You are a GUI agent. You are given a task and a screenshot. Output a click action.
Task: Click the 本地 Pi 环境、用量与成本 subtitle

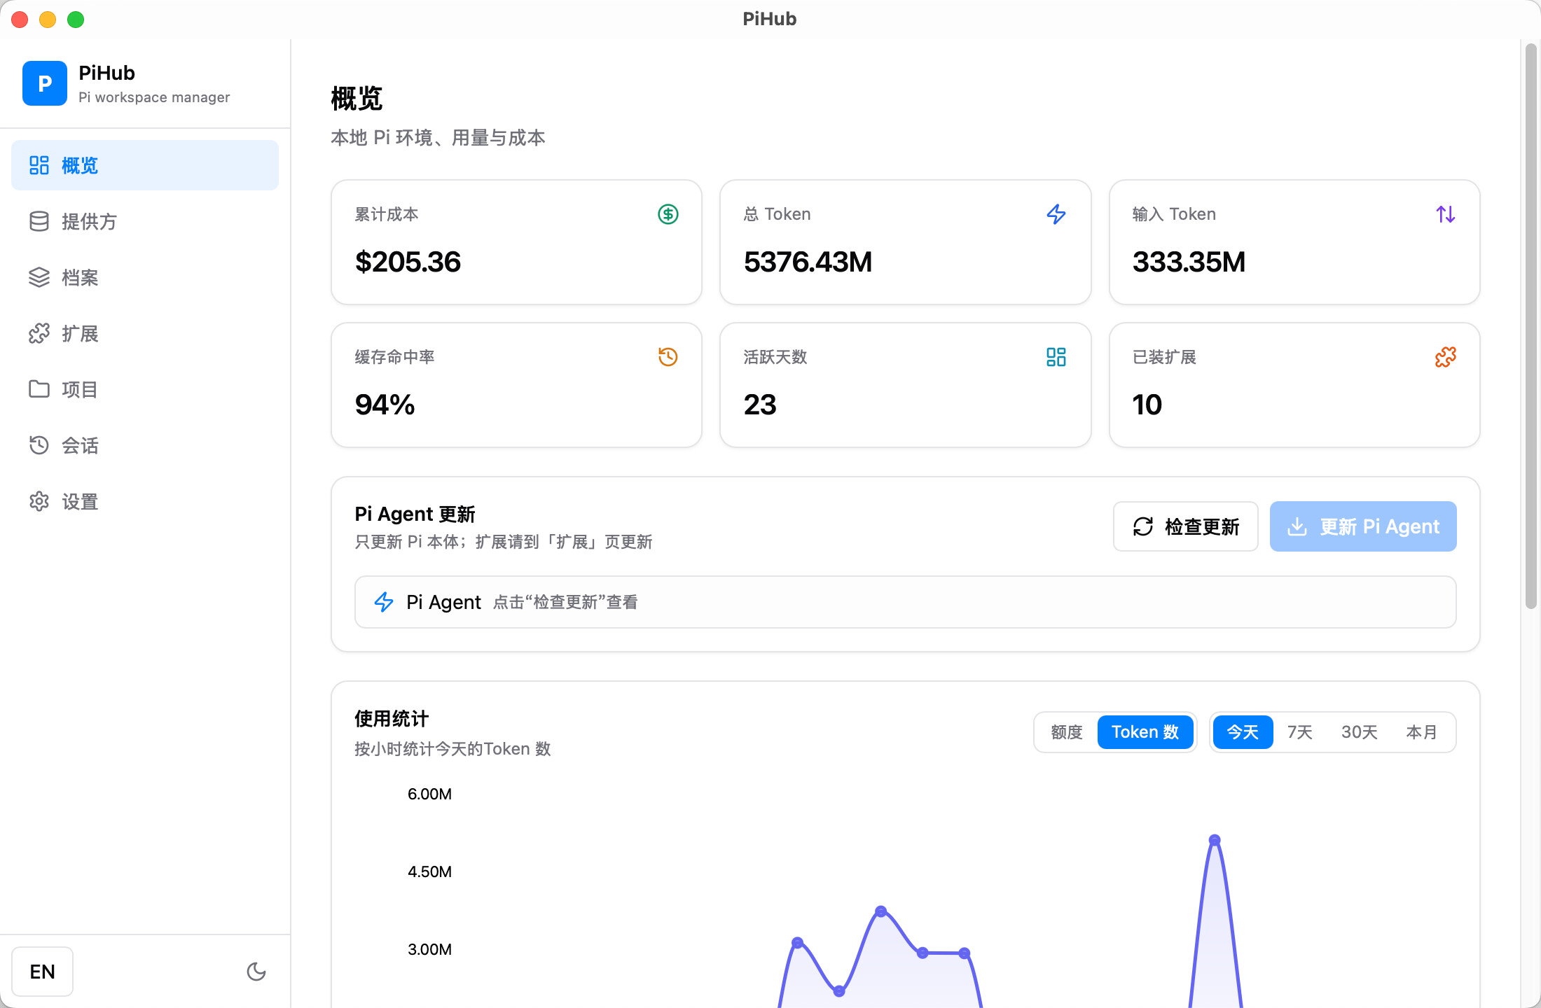click(x=438, y=138)
